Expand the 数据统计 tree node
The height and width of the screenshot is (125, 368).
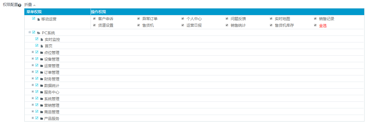[x=33, y=85]
